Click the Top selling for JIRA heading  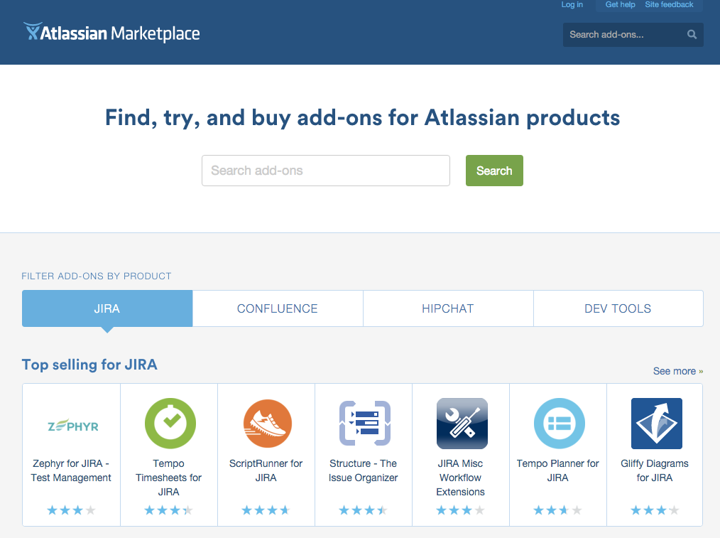(x=89, y=365)
